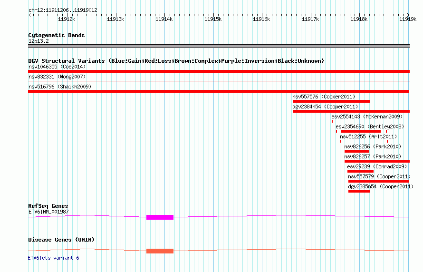Click the nsv516796 (Shaikh2009) label
The height and width of the screenshot is (272, 423).
click(60, 87)
